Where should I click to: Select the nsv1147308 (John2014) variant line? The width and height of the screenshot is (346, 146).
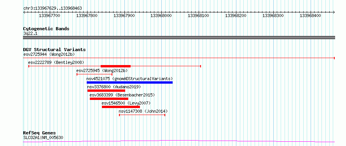(x=142, y=115)
